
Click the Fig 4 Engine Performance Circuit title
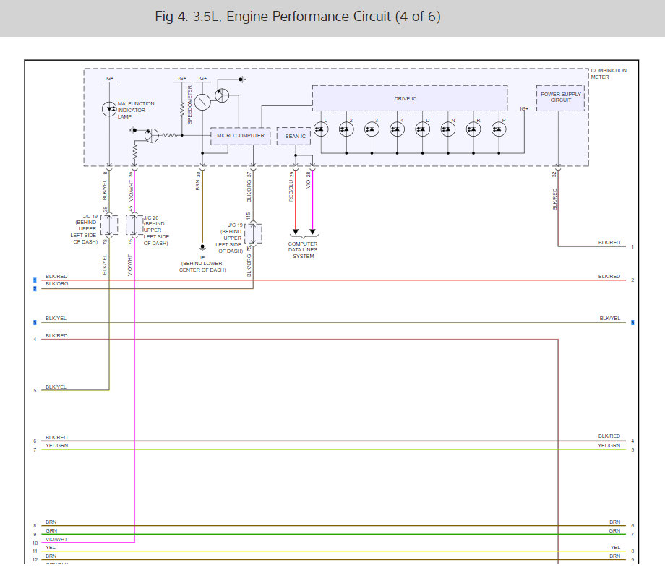[x=298, y=17]
